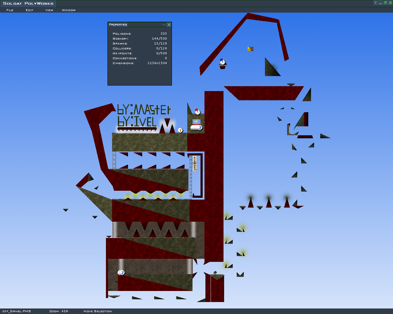This screenshot has height=314, width=393.
Task: Click the Properties panel title tab
Action: click(x=118, y=25)
